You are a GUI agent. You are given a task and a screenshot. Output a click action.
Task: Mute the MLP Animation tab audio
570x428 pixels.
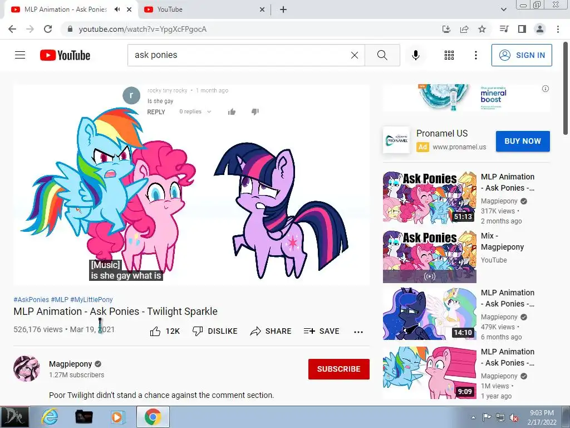[x=117, y=9]
